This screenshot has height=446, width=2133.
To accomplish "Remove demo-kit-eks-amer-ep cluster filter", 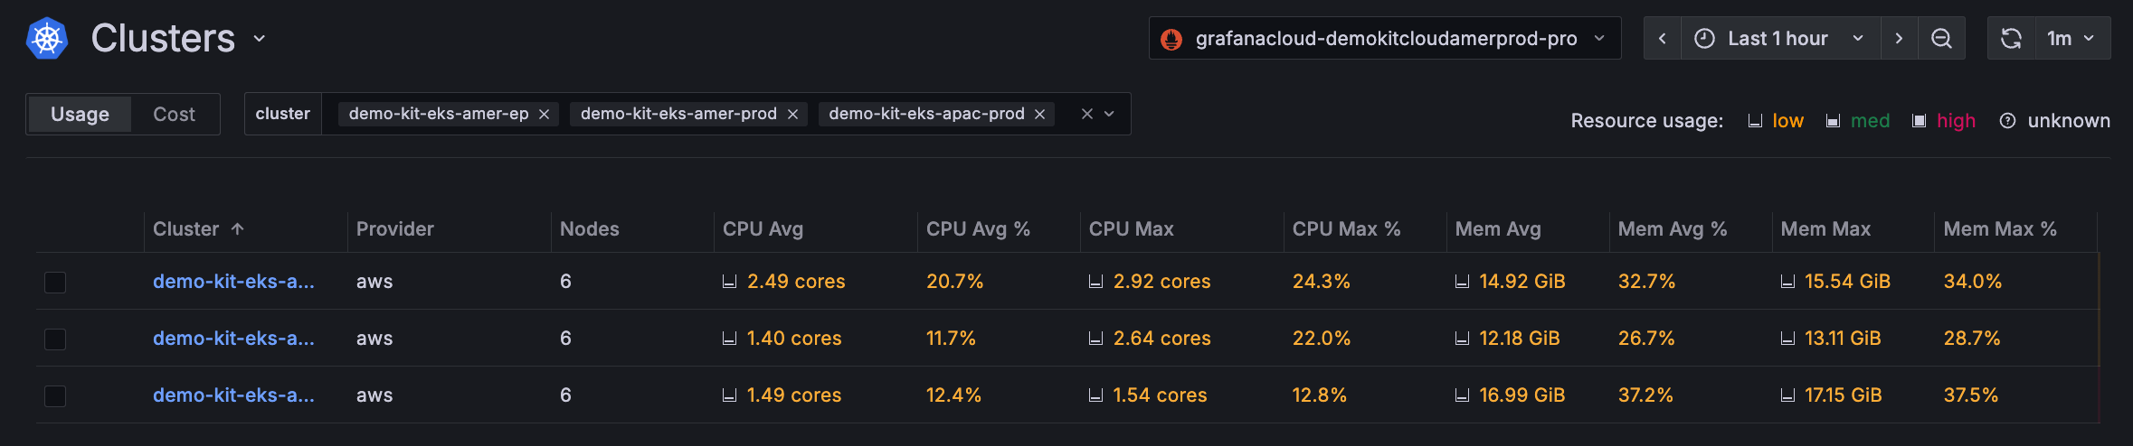I will click(545, 115).
